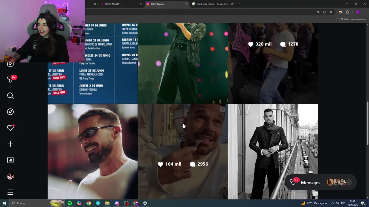
Task: Open the post with 320 mil likes
Action: pos(273,63)
